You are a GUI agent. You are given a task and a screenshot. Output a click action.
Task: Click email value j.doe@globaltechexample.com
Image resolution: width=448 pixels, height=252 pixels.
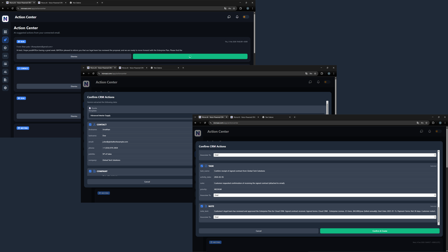[115, 142]
